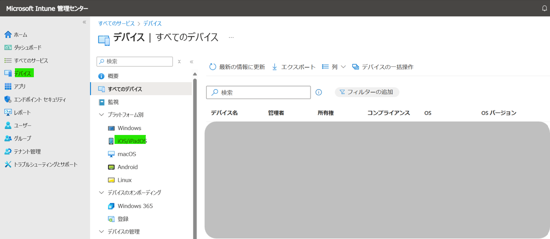Click the ユーザー person icon
Viewport: 550px width, 239px height.
point(8,125)
